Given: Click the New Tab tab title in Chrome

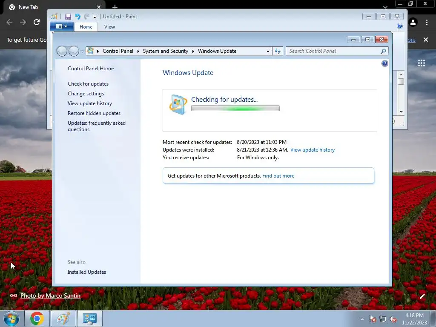Looking at the screenshot, I should pos(28,7).
